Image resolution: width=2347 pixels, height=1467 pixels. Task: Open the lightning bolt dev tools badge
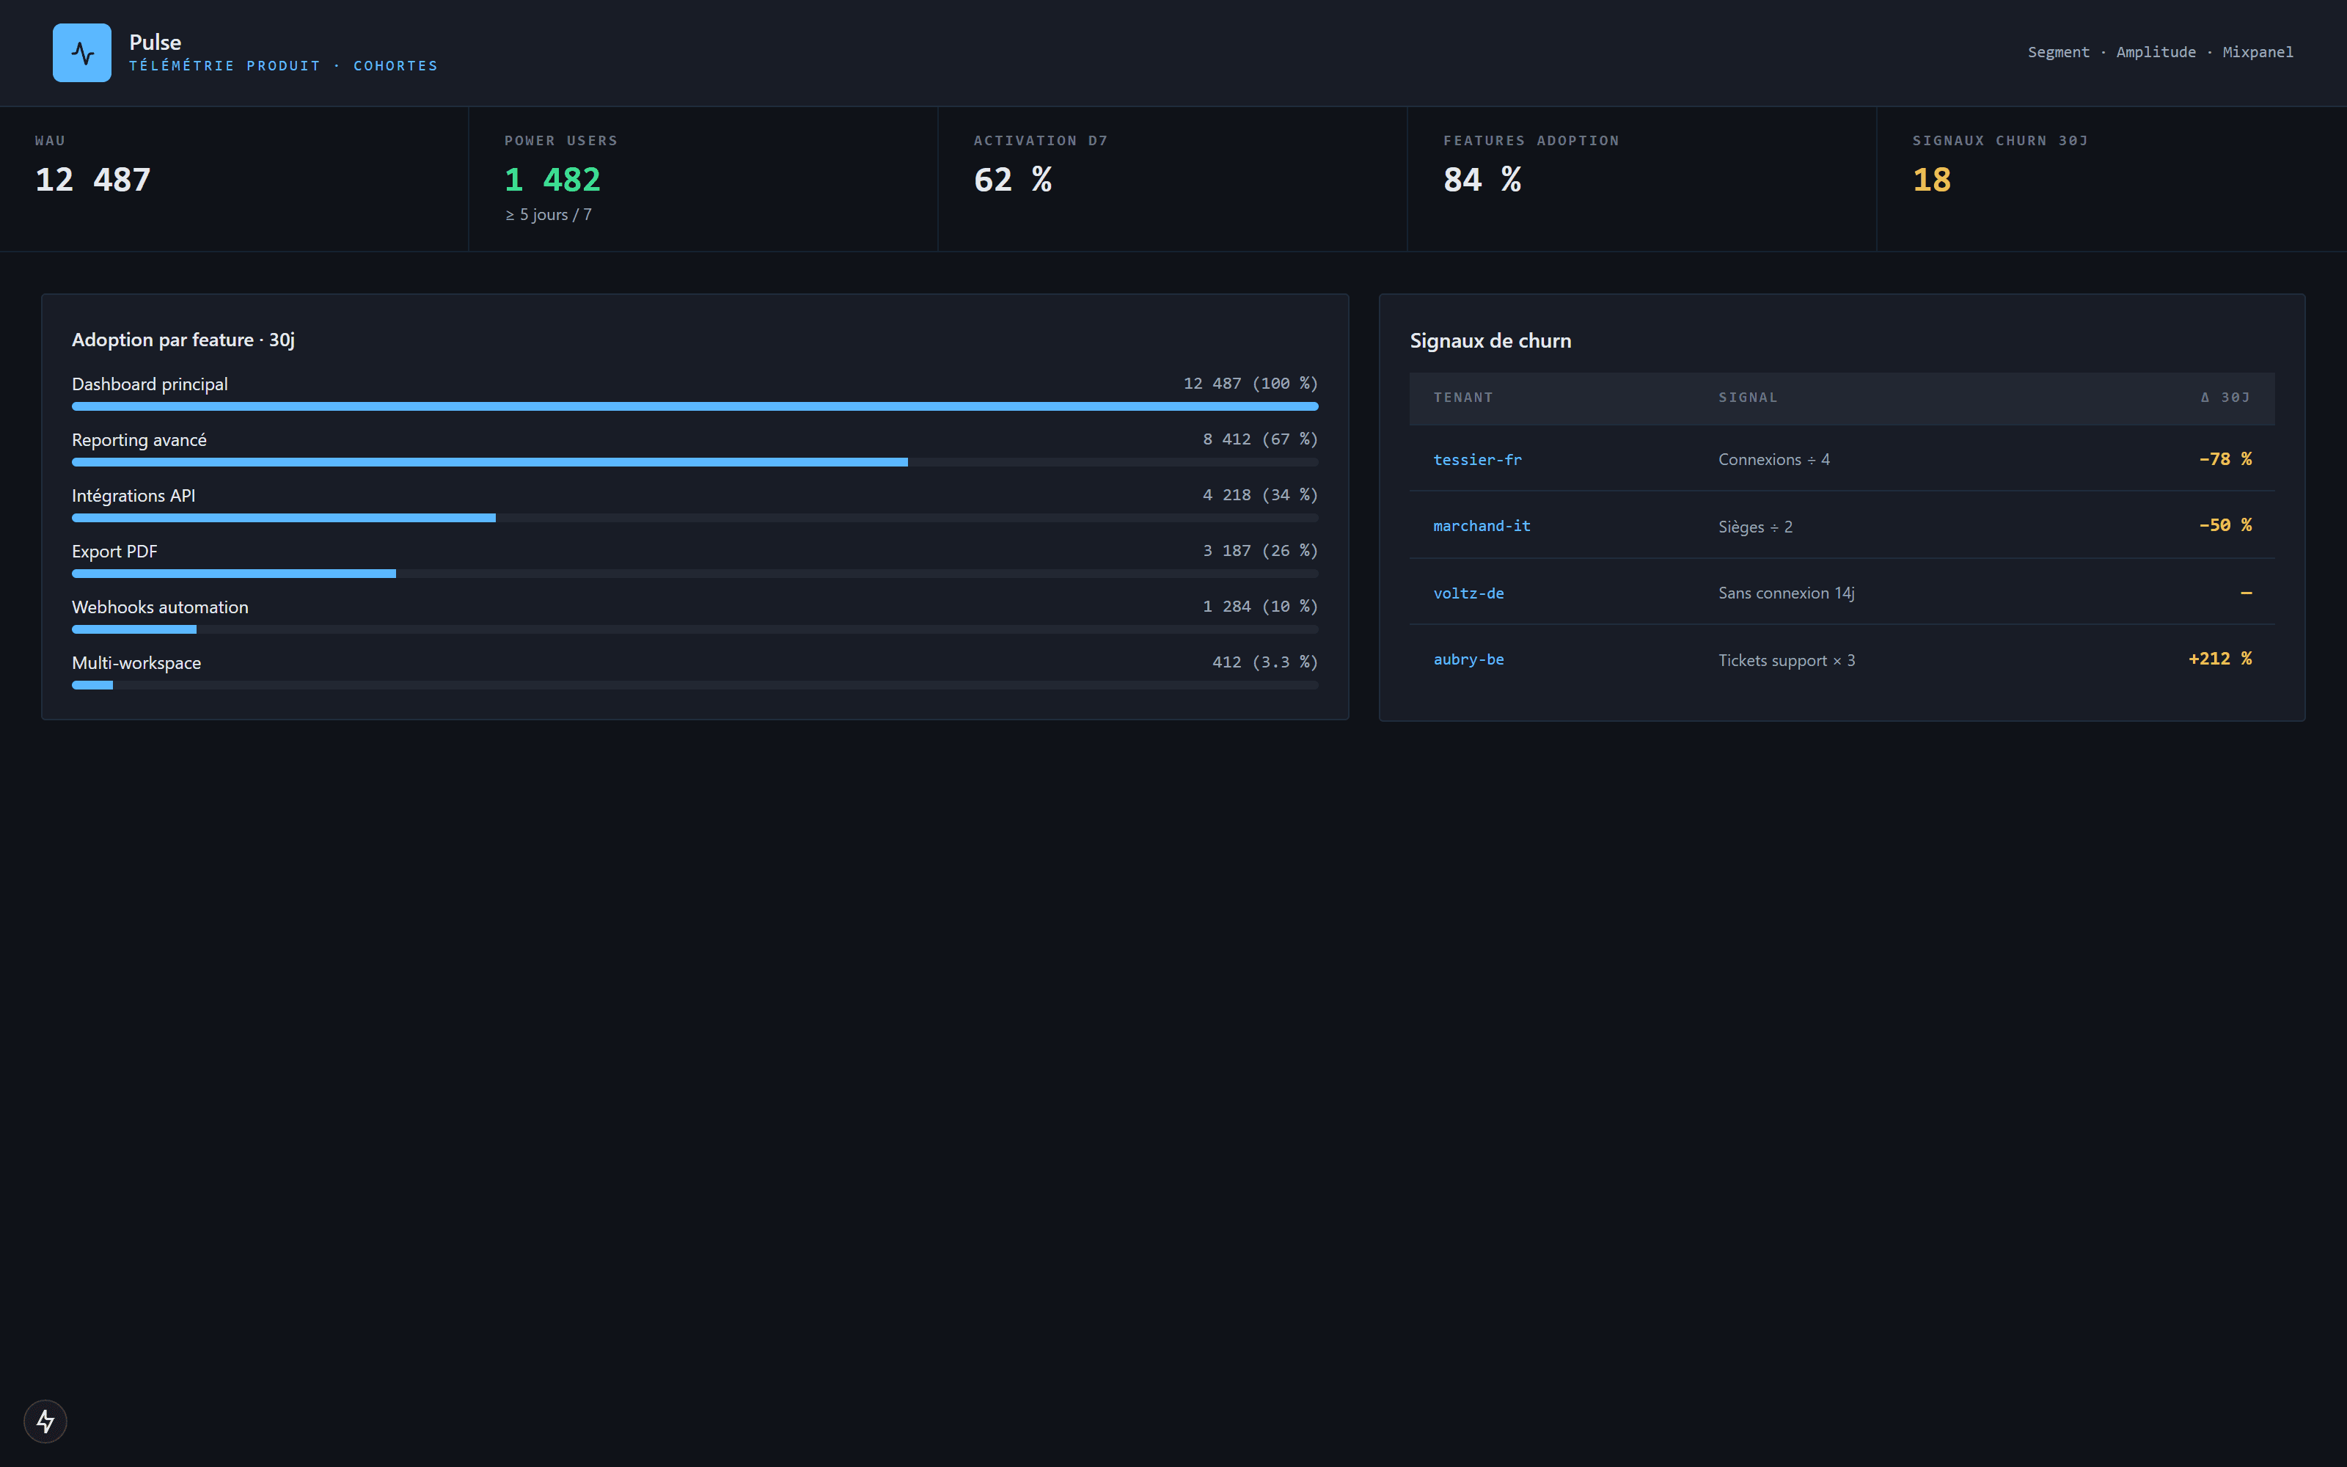[45, 1422]
